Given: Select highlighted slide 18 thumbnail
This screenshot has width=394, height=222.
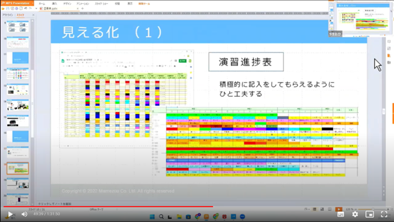Looking at the screenshot, I should click(17, 168).
